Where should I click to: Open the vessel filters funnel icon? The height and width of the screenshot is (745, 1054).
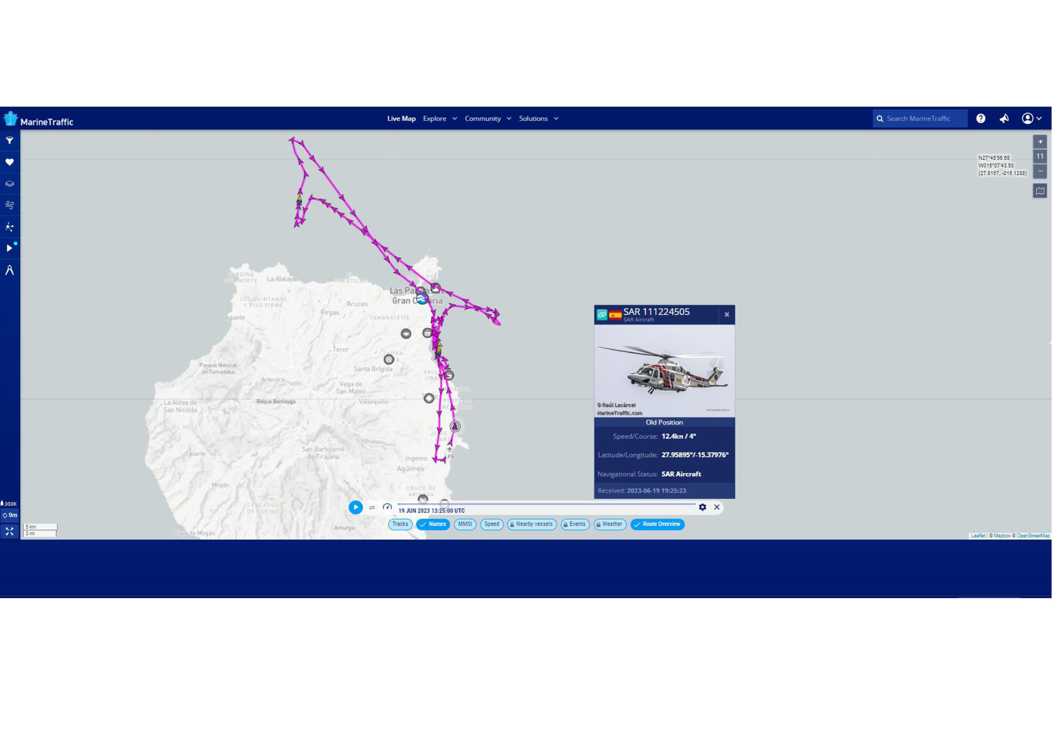click(10, 141)
